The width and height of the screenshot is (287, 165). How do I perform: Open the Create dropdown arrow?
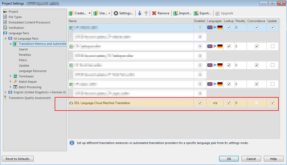coord(89,13)
